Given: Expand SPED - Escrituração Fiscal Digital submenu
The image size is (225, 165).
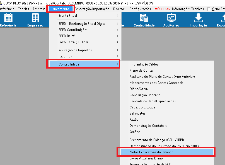Looking at the screenshot, I should pyautogui.click(x=85, y=24).
